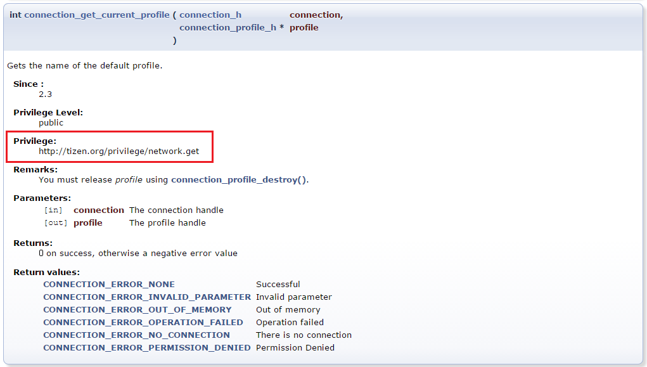Click the 'public' privilege level value
Image resolution: width=647 pixels, height=367 pixels.
51,122
